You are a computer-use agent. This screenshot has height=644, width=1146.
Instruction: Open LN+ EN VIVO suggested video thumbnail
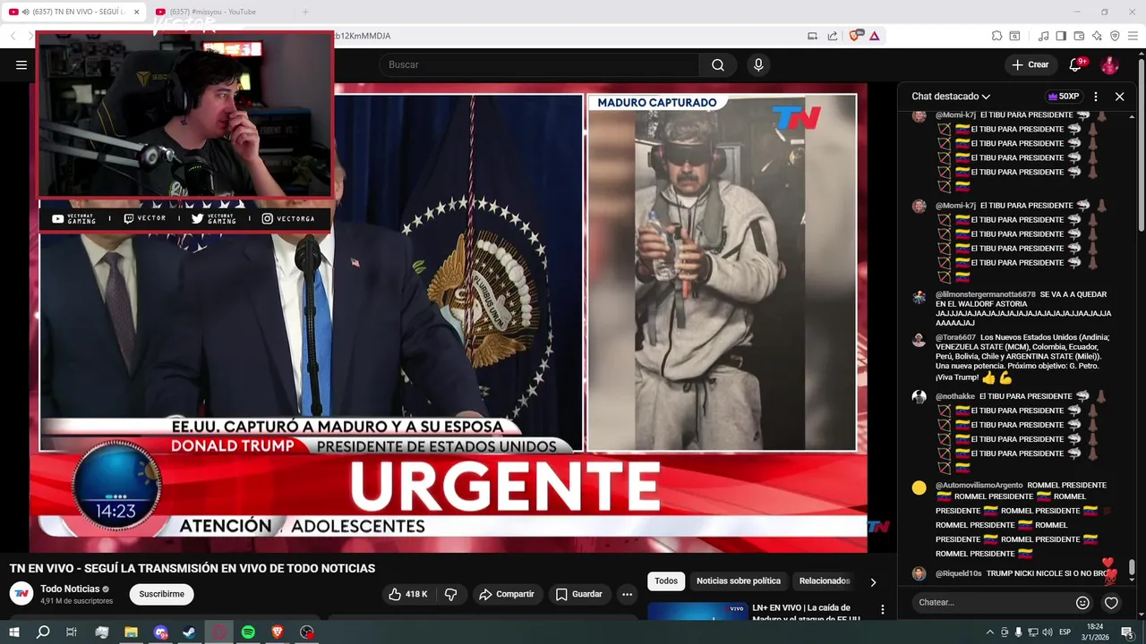tap(697, 612)
